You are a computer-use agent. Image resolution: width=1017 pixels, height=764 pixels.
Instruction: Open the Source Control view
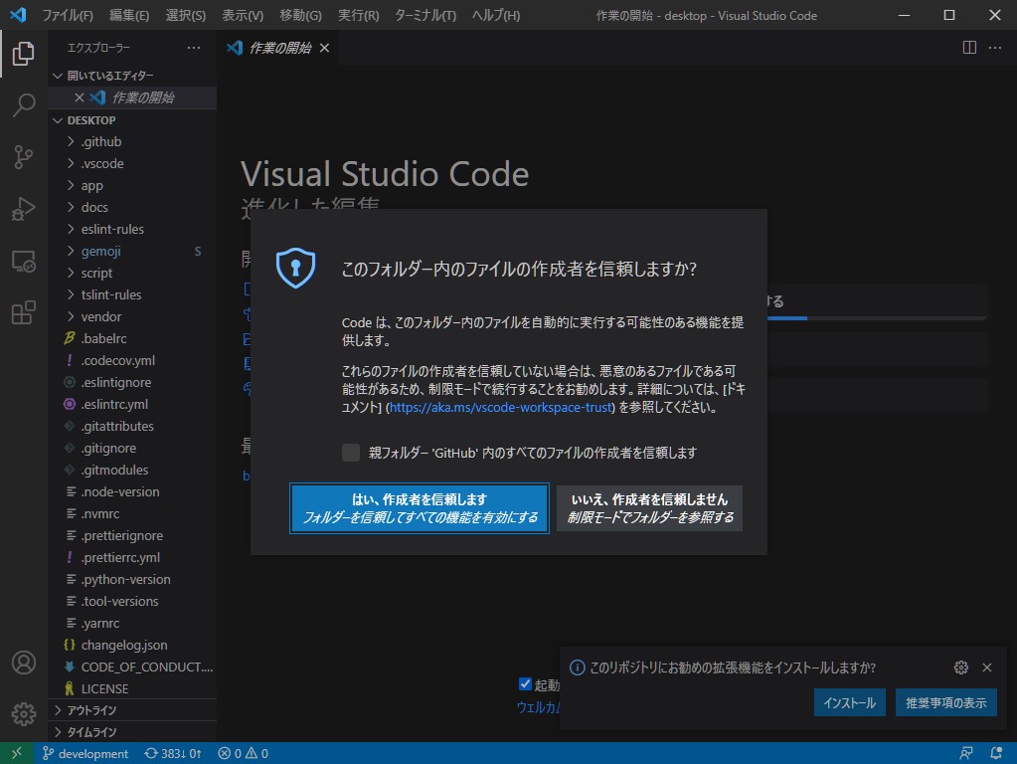click(x=22, y=157)
